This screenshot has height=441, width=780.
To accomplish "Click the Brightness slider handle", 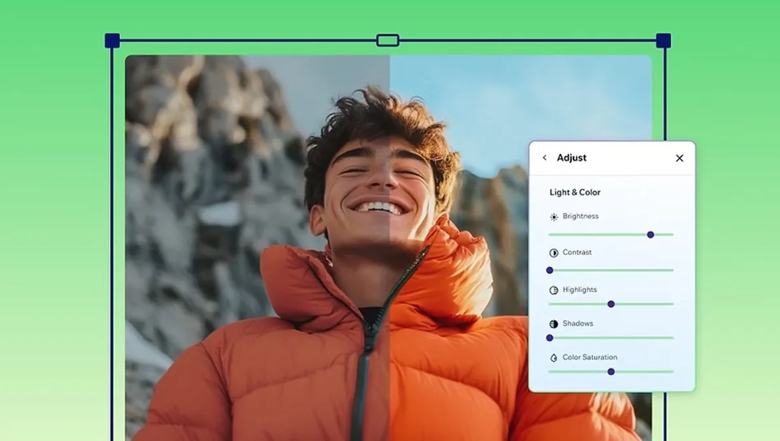I will [651, 235].
